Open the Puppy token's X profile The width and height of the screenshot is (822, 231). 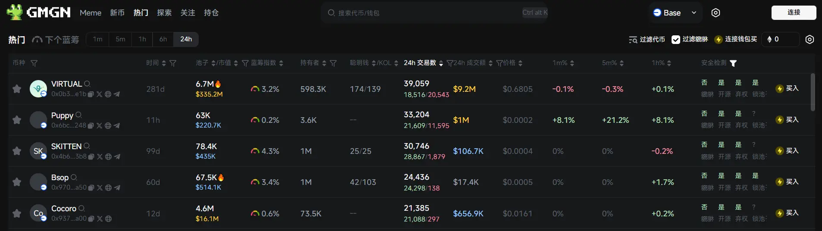click(x=100, y=125)
